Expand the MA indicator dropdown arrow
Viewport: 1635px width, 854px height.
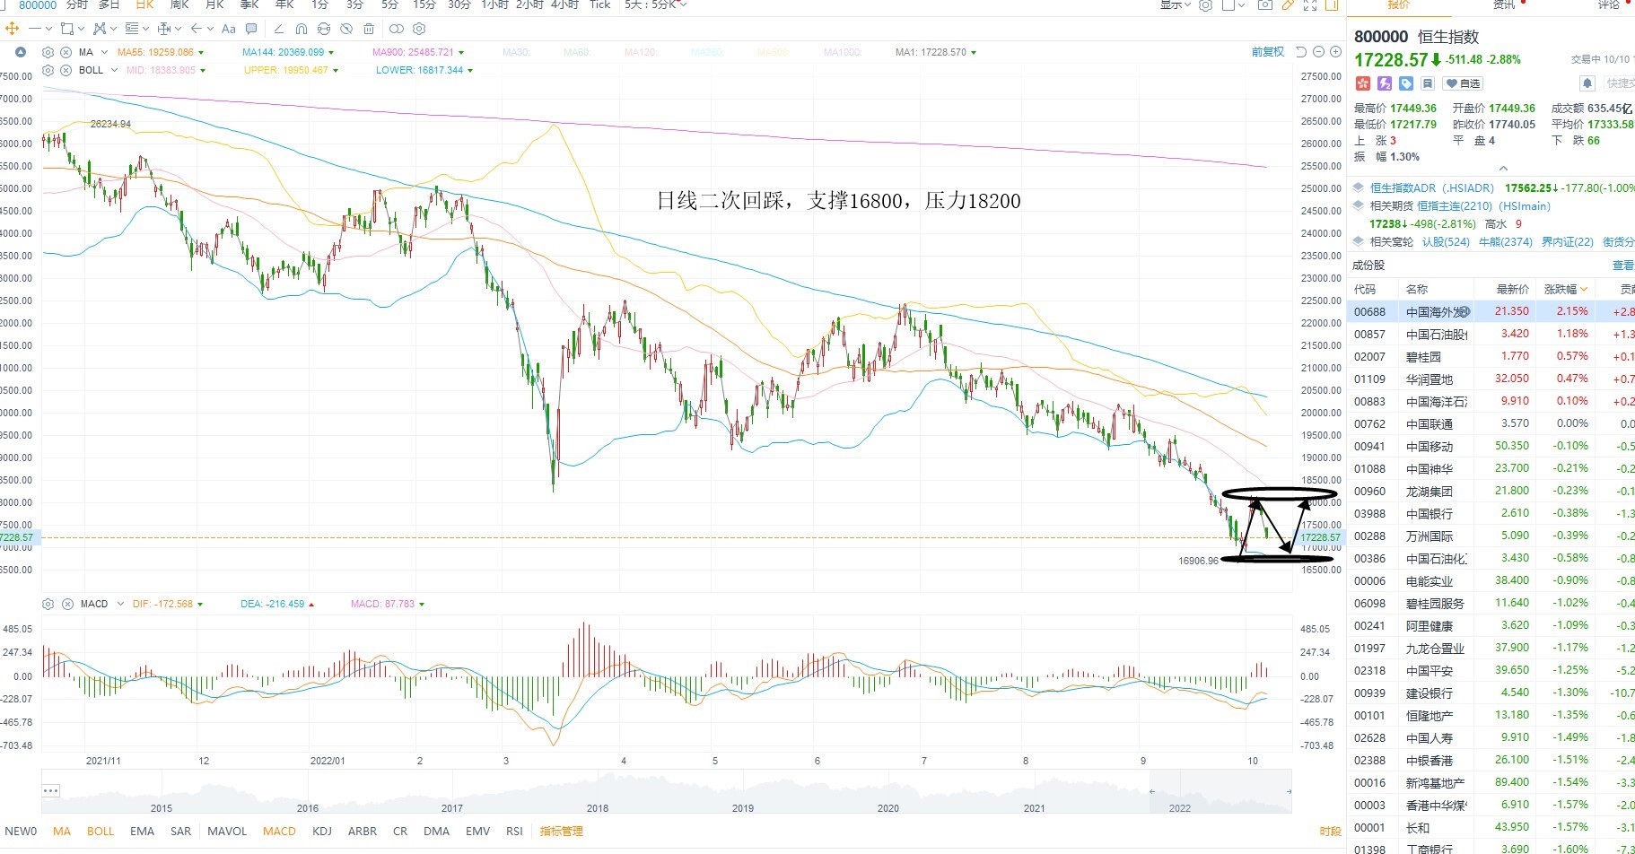[105, 52]
